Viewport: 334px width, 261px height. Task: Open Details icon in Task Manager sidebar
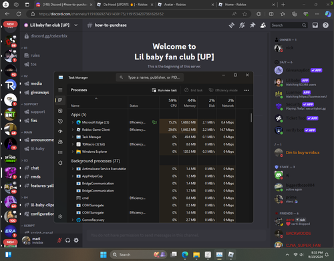pyautogui.click(x=60, y=152)
